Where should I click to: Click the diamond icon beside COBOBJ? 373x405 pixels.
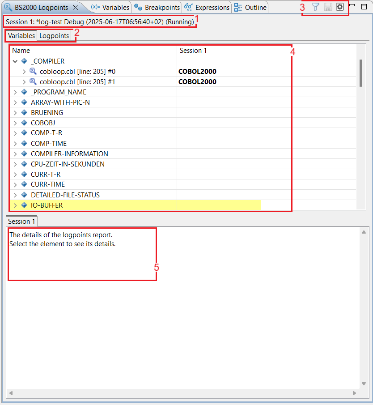coord(24,123)
